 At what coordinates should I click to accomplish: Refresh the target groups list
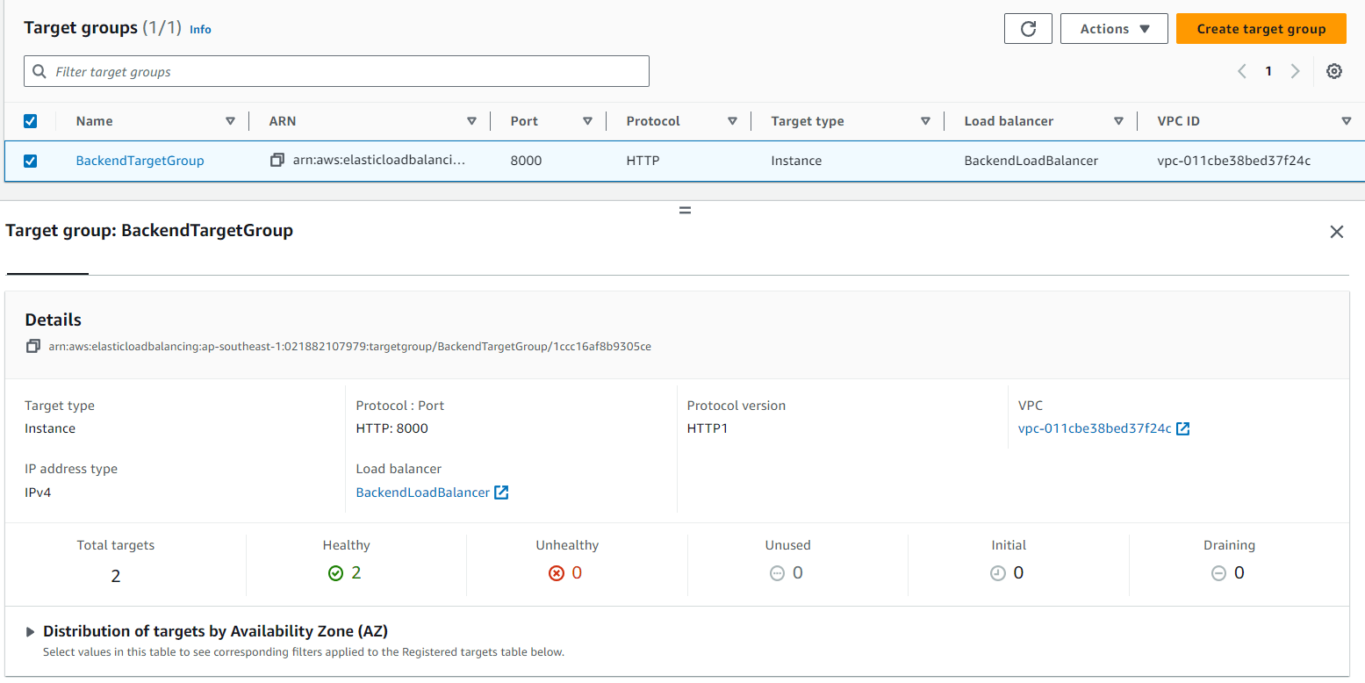[1028, 28]
